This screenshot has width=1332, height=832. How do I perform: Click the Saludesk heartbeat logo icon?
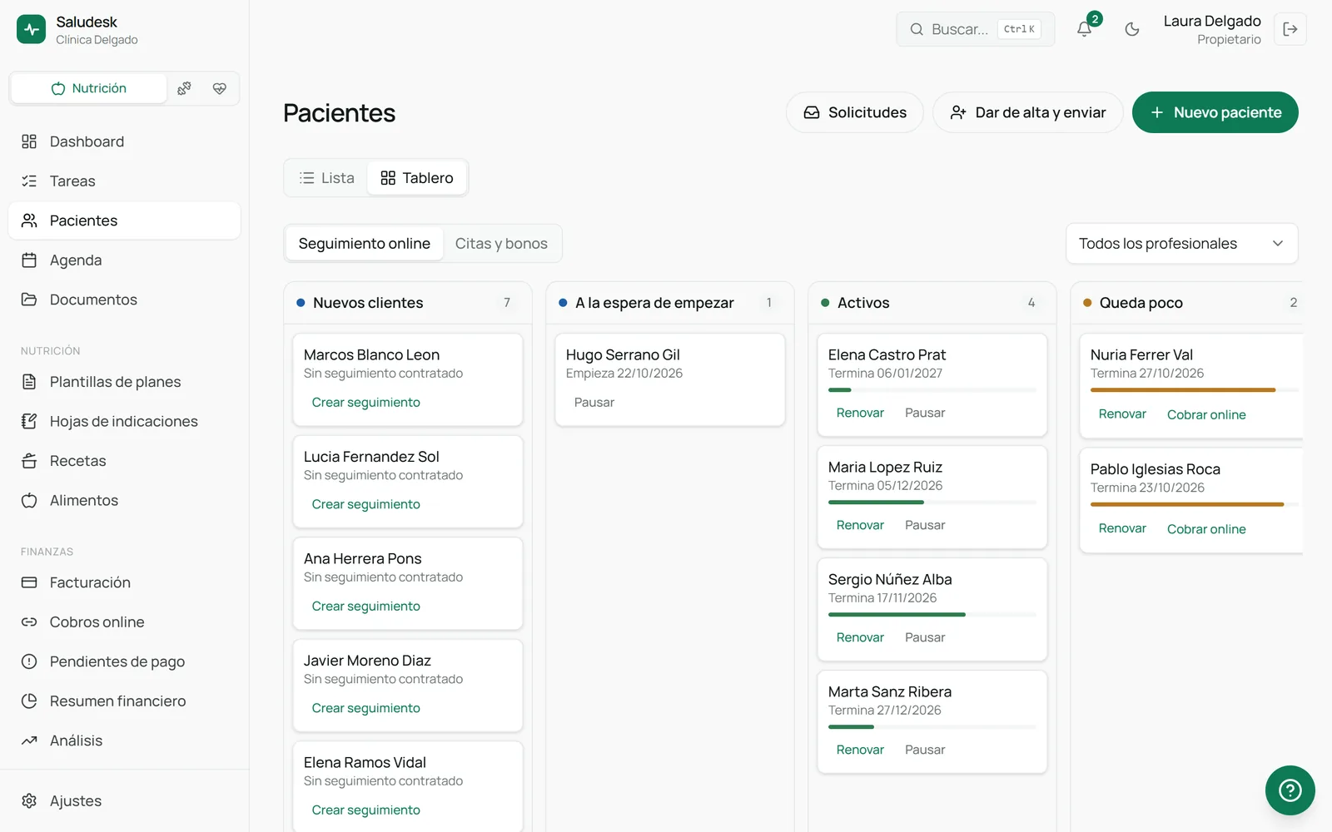click(31, 29)
